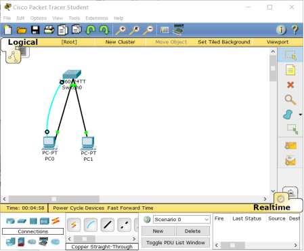Viewport: 304px width, 251px height.
Task: Open the View menu
Action: [58, 18]
